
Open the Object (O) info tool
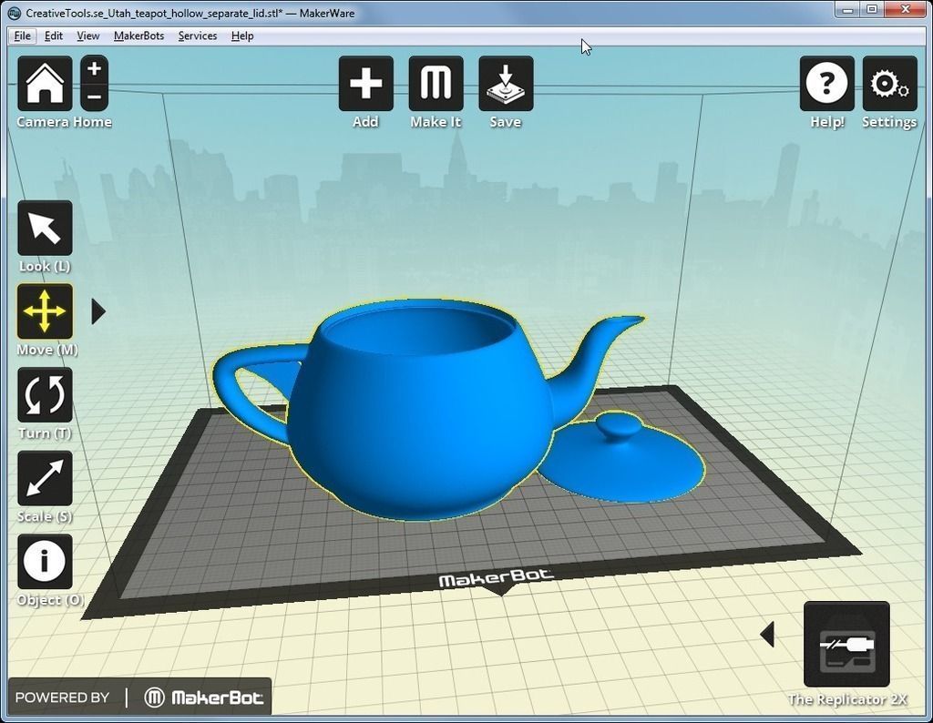point(46,561)
